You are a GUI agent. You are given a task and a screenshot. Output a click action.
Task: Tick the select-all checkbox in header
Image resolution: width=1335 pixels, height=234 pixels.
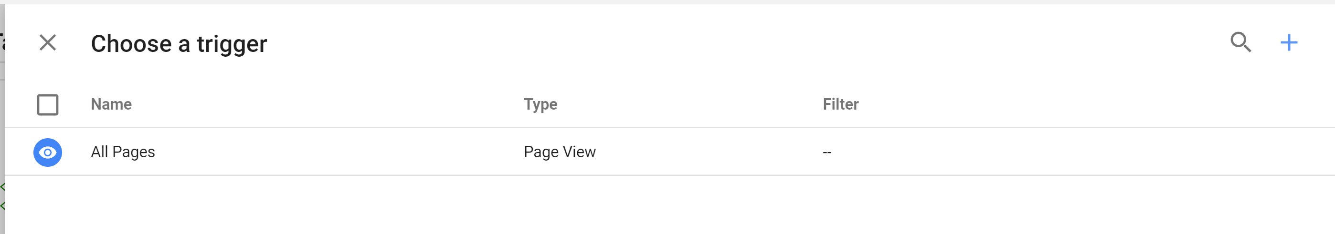point(48,104)
